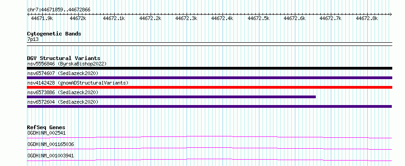Click variant label nsv6574607 (Sedlazeck2020)
Screen dimensions: 405x166
[63, 74]
